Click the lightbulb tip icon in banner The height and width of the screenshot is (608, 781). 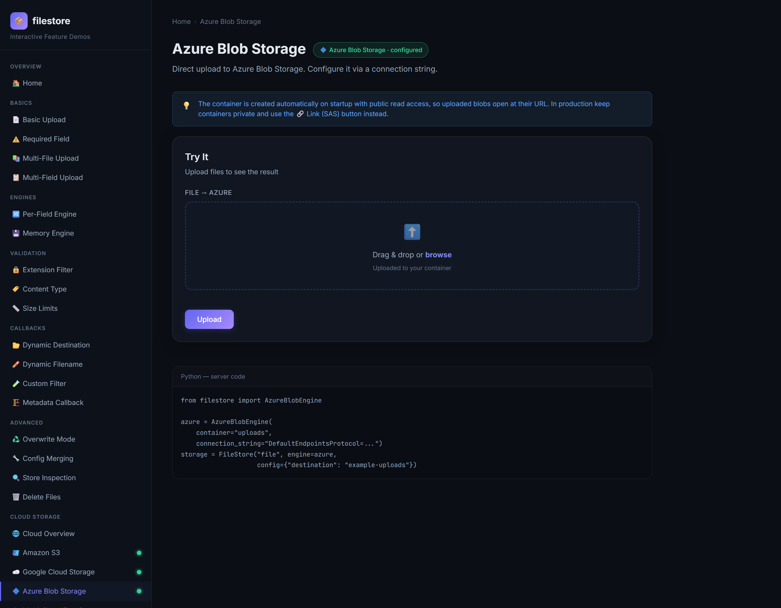coord(186,105)
